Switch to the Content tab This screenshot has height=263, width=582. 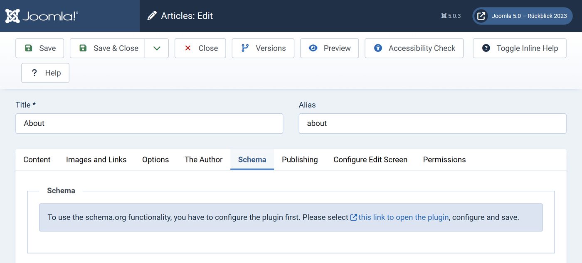point(37,160)
